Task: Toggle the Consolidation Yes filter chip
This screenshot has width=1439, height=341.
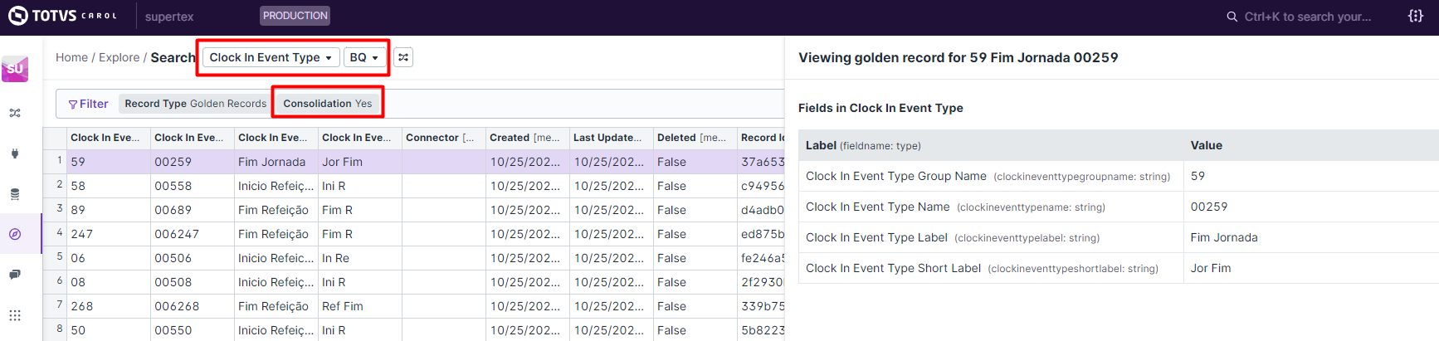Action: pyautogui.click(x=328, y=104)
